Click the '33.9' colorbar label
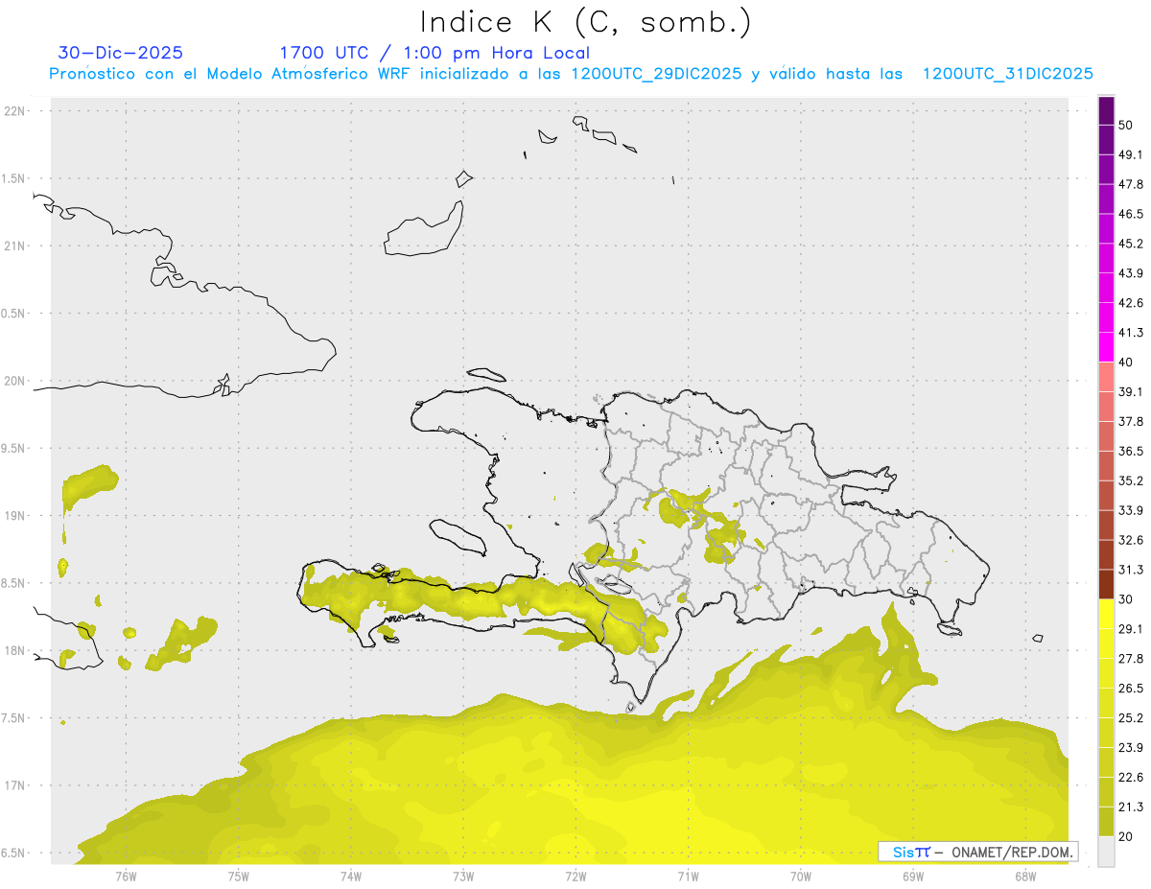Image resolution: width=1151 pixels, height=889 pixels. tap(1131, 510)
